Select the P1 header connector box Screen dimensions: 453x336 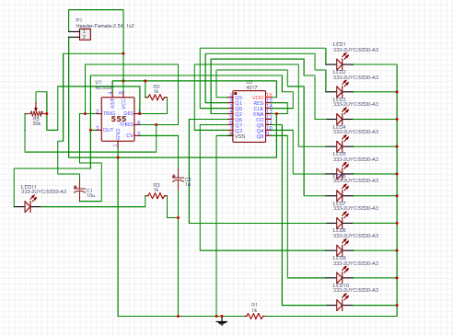point(85,34)
